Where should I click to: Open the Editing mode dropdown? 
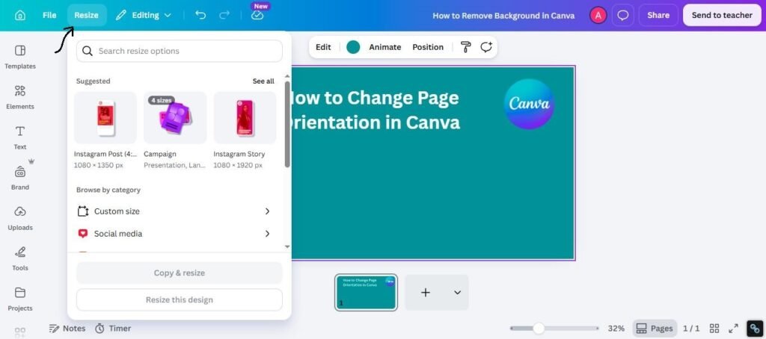coord(144,15)
